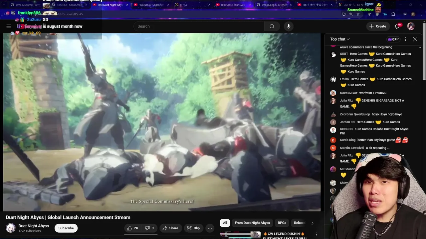Select the From Duet Night Abyss chip
Screen dimensions: 426x239
pyautogui.click(x=252, y=223)
